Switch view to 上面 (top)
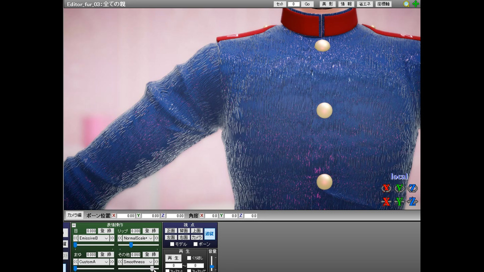The image size is (484, 272). click(196, 231)
